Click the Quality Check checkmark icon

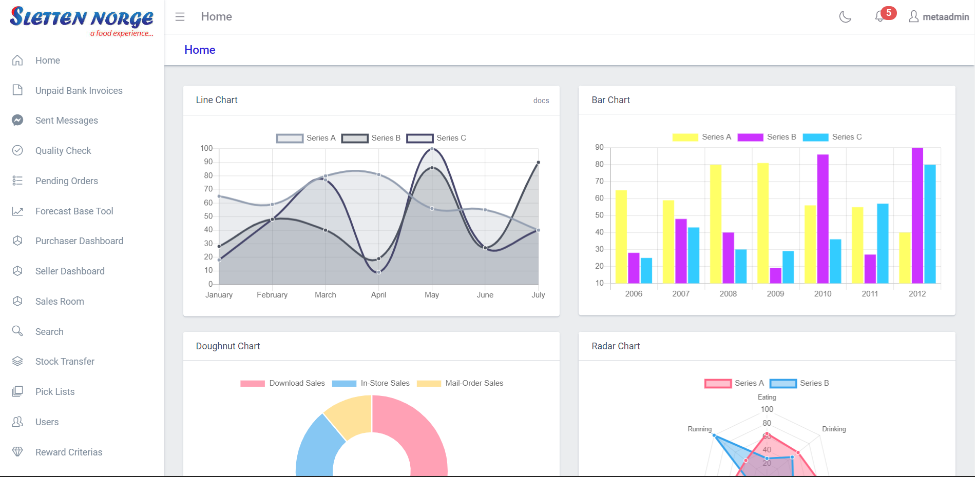point(17,150)
